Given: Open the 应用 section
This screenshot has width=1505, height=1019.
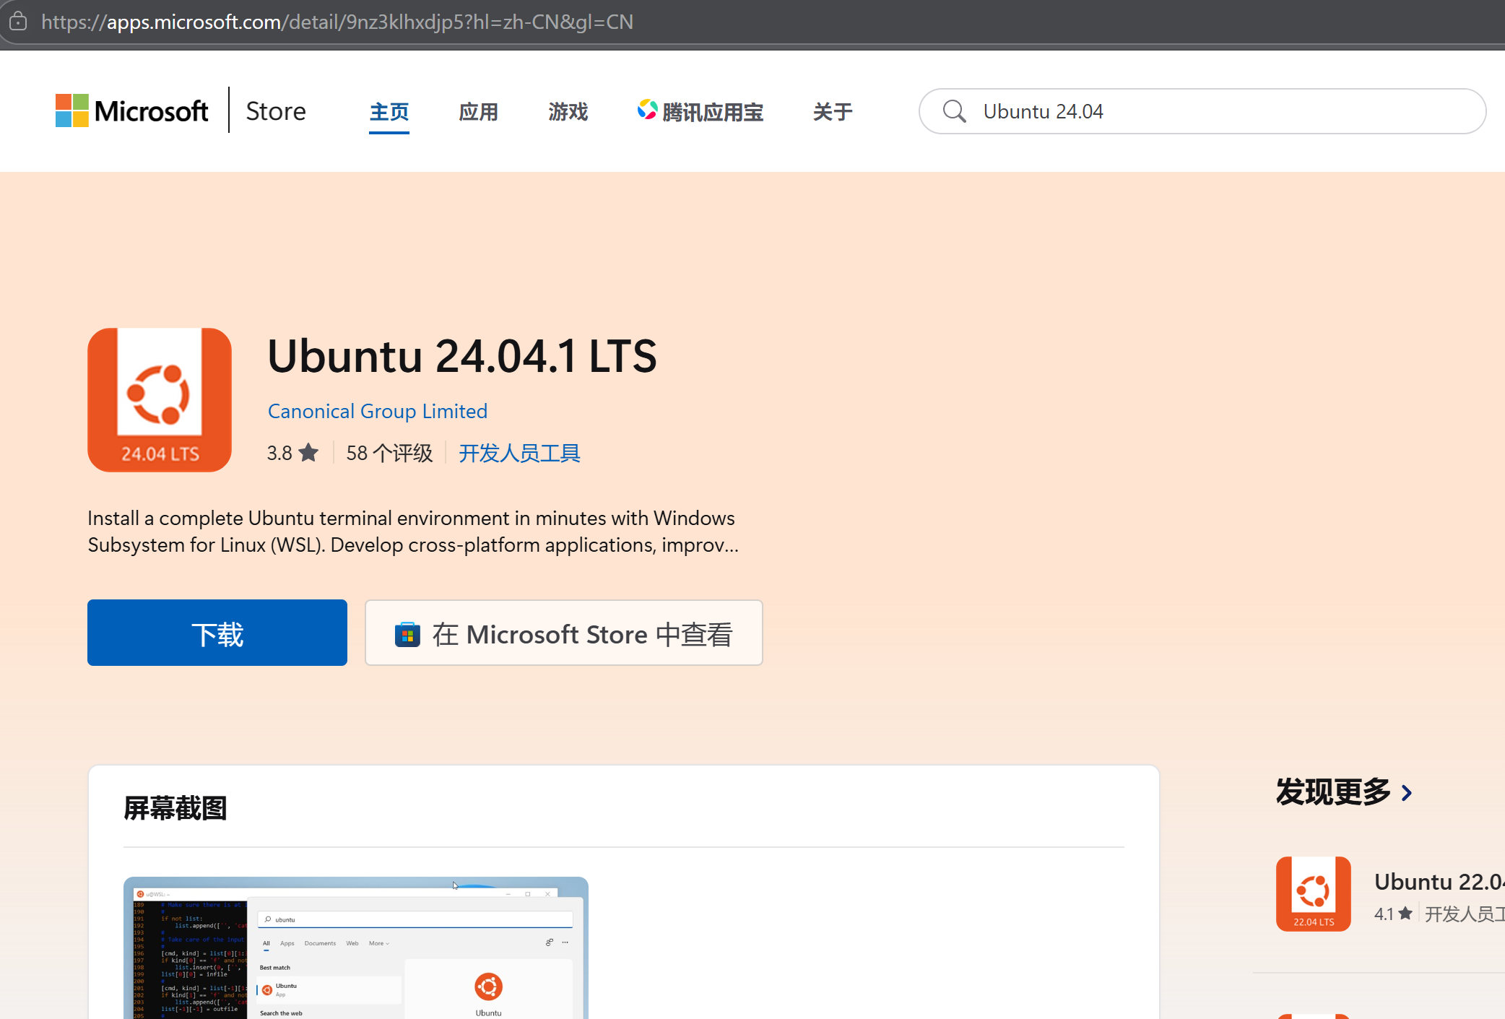Looking at the screenshot, I should click(478, 111).
